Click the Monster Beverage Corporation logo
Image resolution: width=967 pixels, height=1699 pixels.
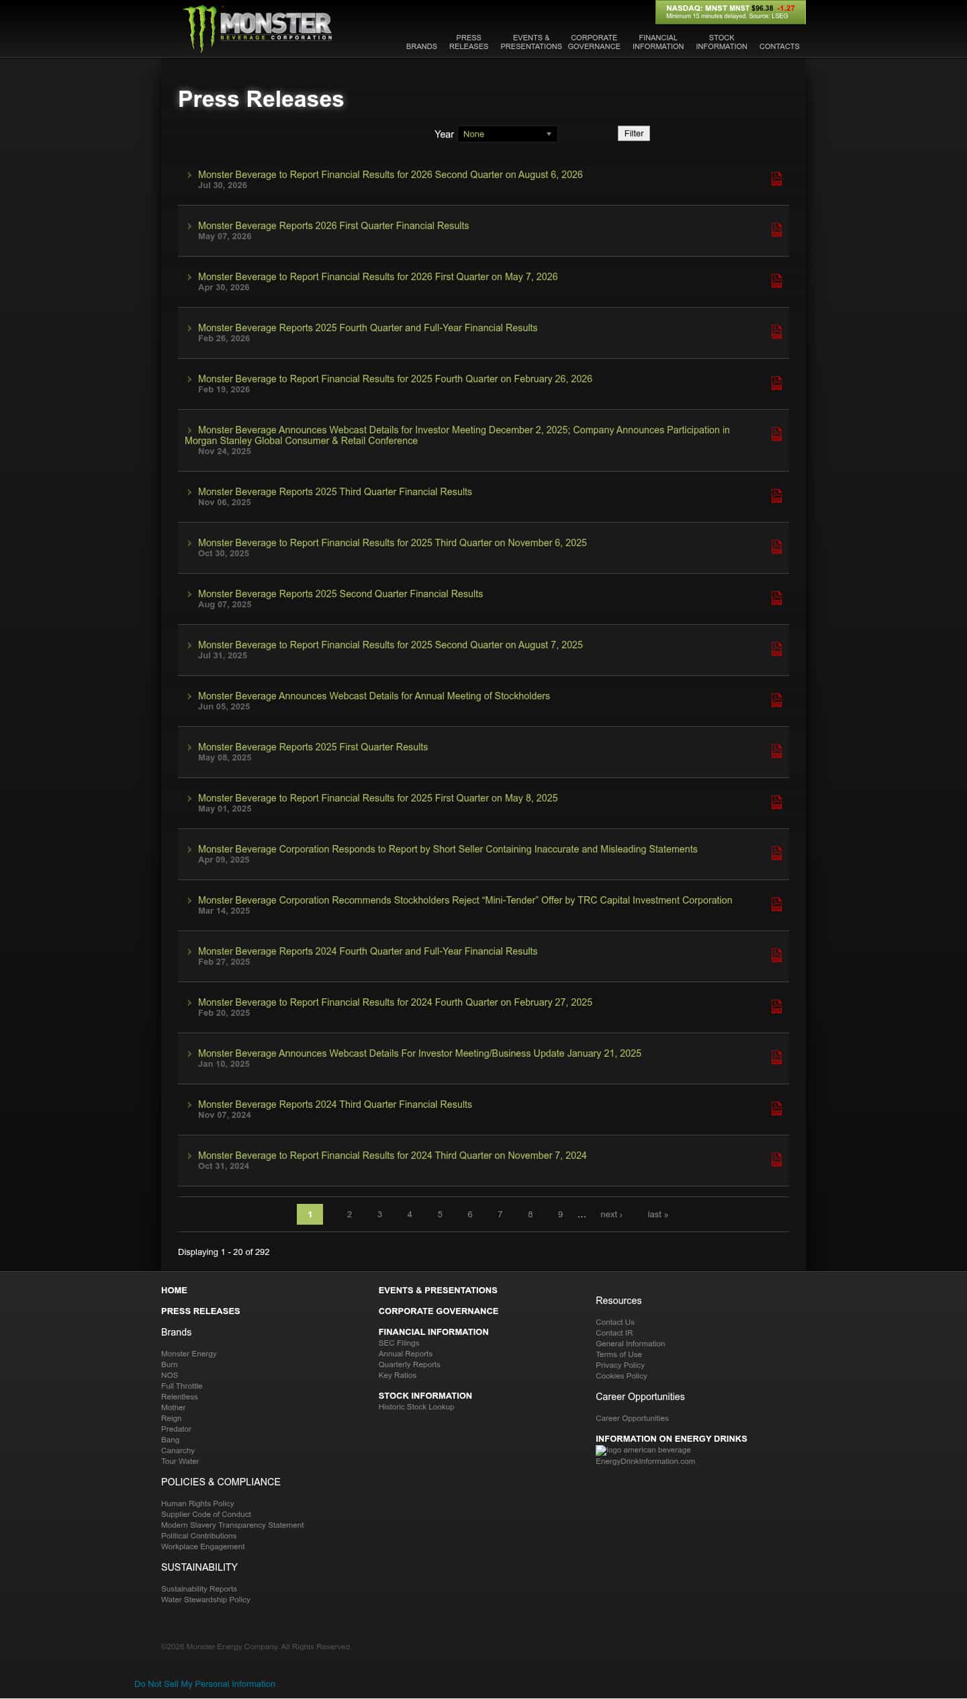[258, 28]
